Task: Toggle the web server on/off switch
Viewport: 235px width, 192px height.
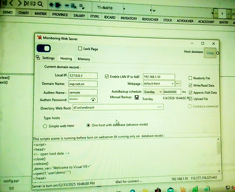Action: coord(43,49)
